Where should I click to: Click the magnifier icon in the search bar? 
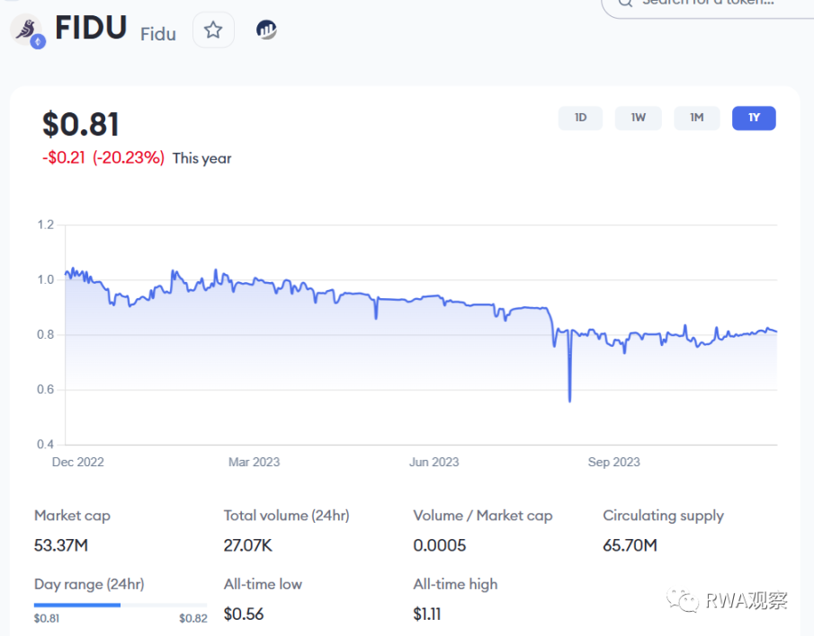[623, 3]
